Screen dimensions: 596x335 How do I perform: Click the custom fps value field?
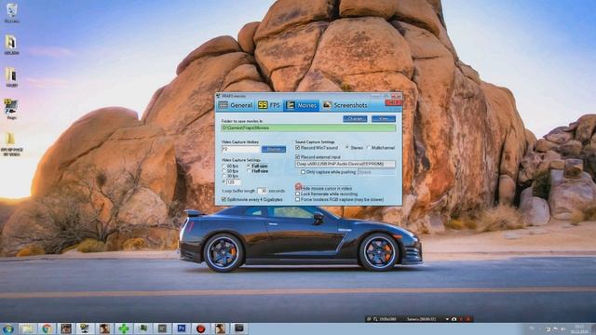coord(234,182)
